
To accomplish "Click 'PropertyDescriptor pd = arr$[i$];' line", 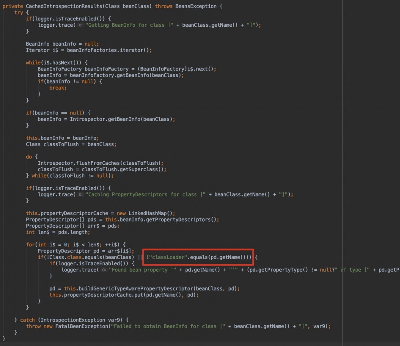I will 86,251.
